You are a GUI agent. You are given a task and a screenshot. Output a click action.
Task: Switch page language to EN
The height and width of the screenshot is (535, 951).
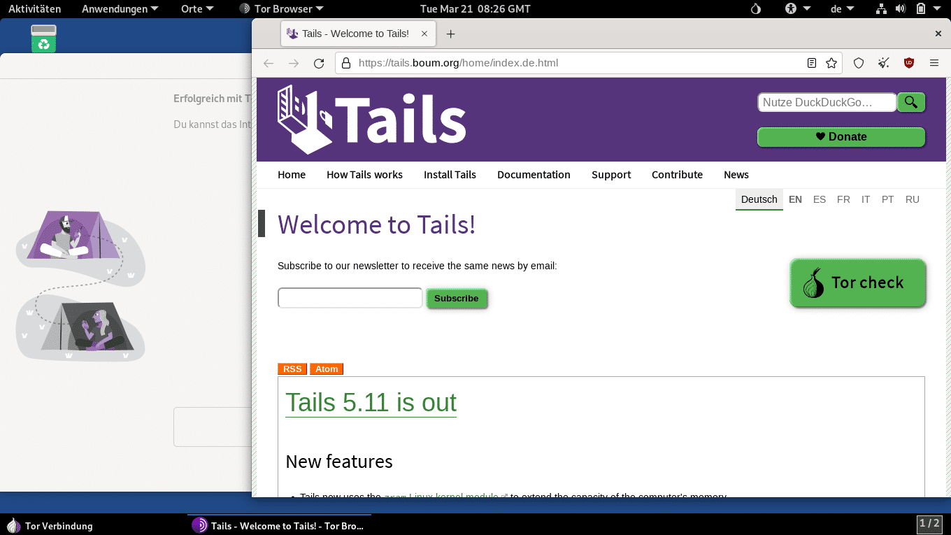pos(795,199)
